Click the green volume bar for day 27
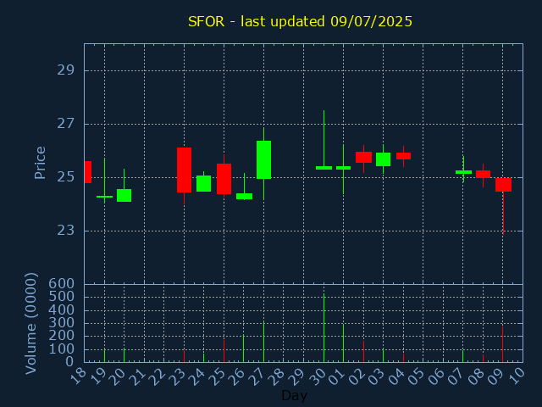The height and width of the screenshot is (407, 542). pyautogui.click(x=263, y=342)
